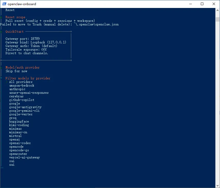This screenshot has width=220, height=188.
Task: Click the Gateway port: 18789 line
Action: coord(23,39)
